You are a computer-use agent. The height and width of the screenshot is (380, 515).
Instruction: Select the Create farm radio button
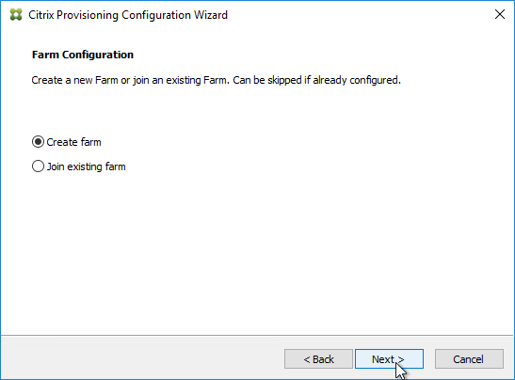(38, 142)
